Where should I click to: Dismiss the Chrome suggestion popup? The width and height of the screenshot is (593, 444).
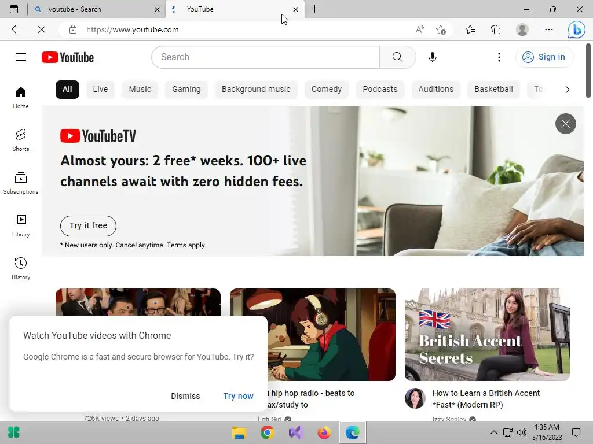pos(185,396)
